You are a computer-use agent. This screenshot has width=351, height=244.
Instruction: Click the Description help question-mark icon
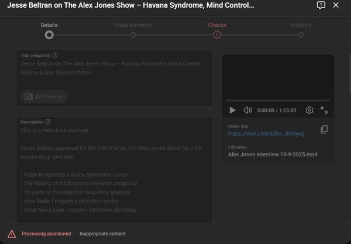tap(48, 122)
